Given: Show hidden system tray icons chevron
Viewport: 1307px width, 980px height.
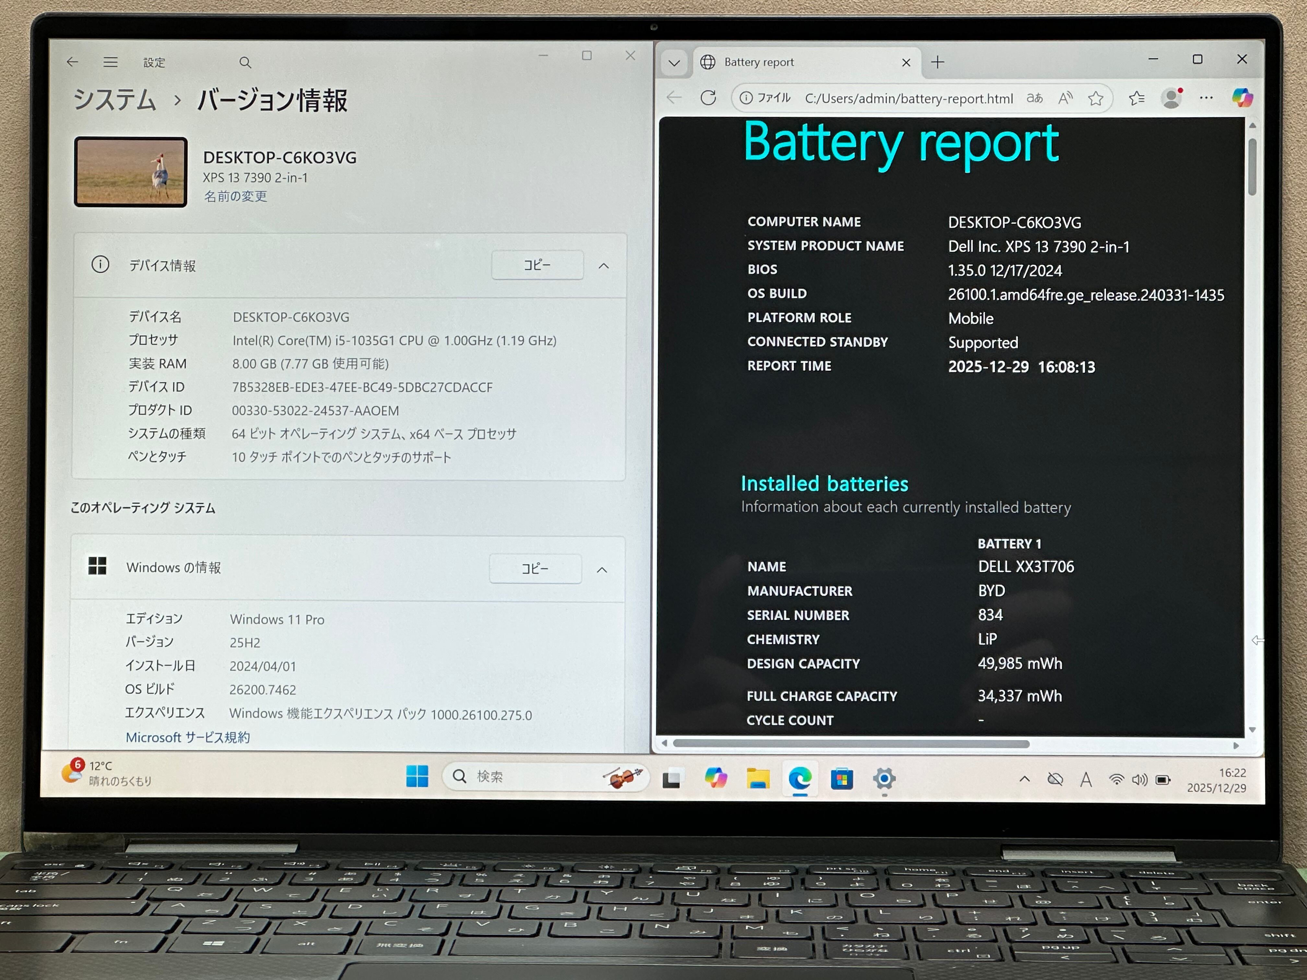Looking at the screenshot, I should 1025,779.
